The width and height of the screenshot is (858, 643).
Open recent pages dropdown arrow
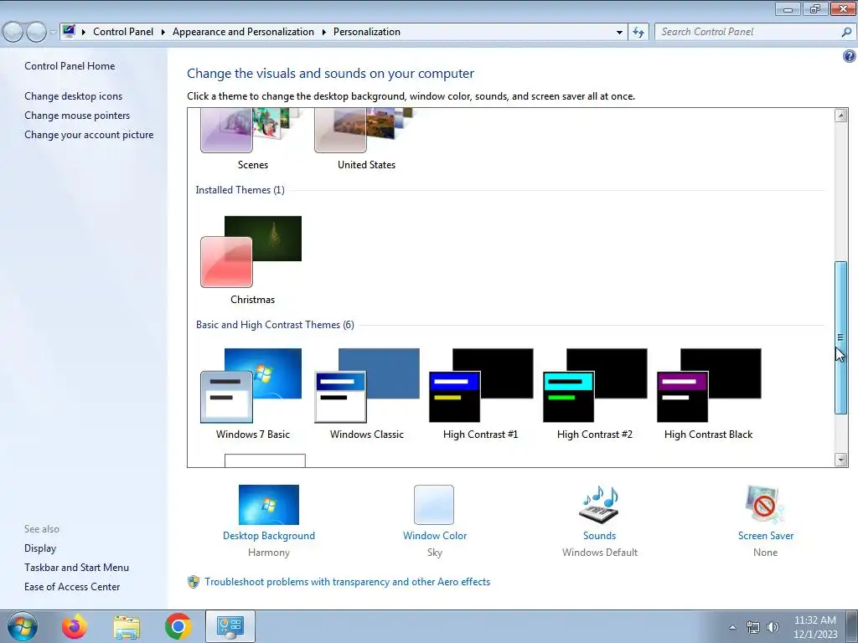click(x=53, y=33)
